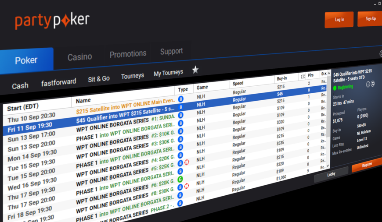The image size is (382, 222).
Task: Click red target icon in #8: $30K G. row
Action: click(187, 186)
